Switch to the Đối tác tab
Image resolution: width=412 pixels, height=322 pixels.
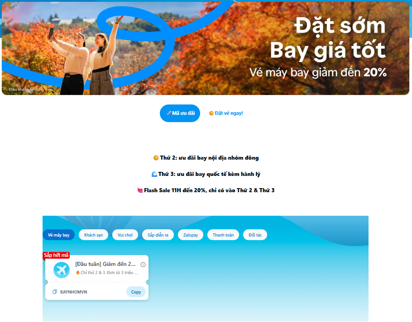point(255,235)
